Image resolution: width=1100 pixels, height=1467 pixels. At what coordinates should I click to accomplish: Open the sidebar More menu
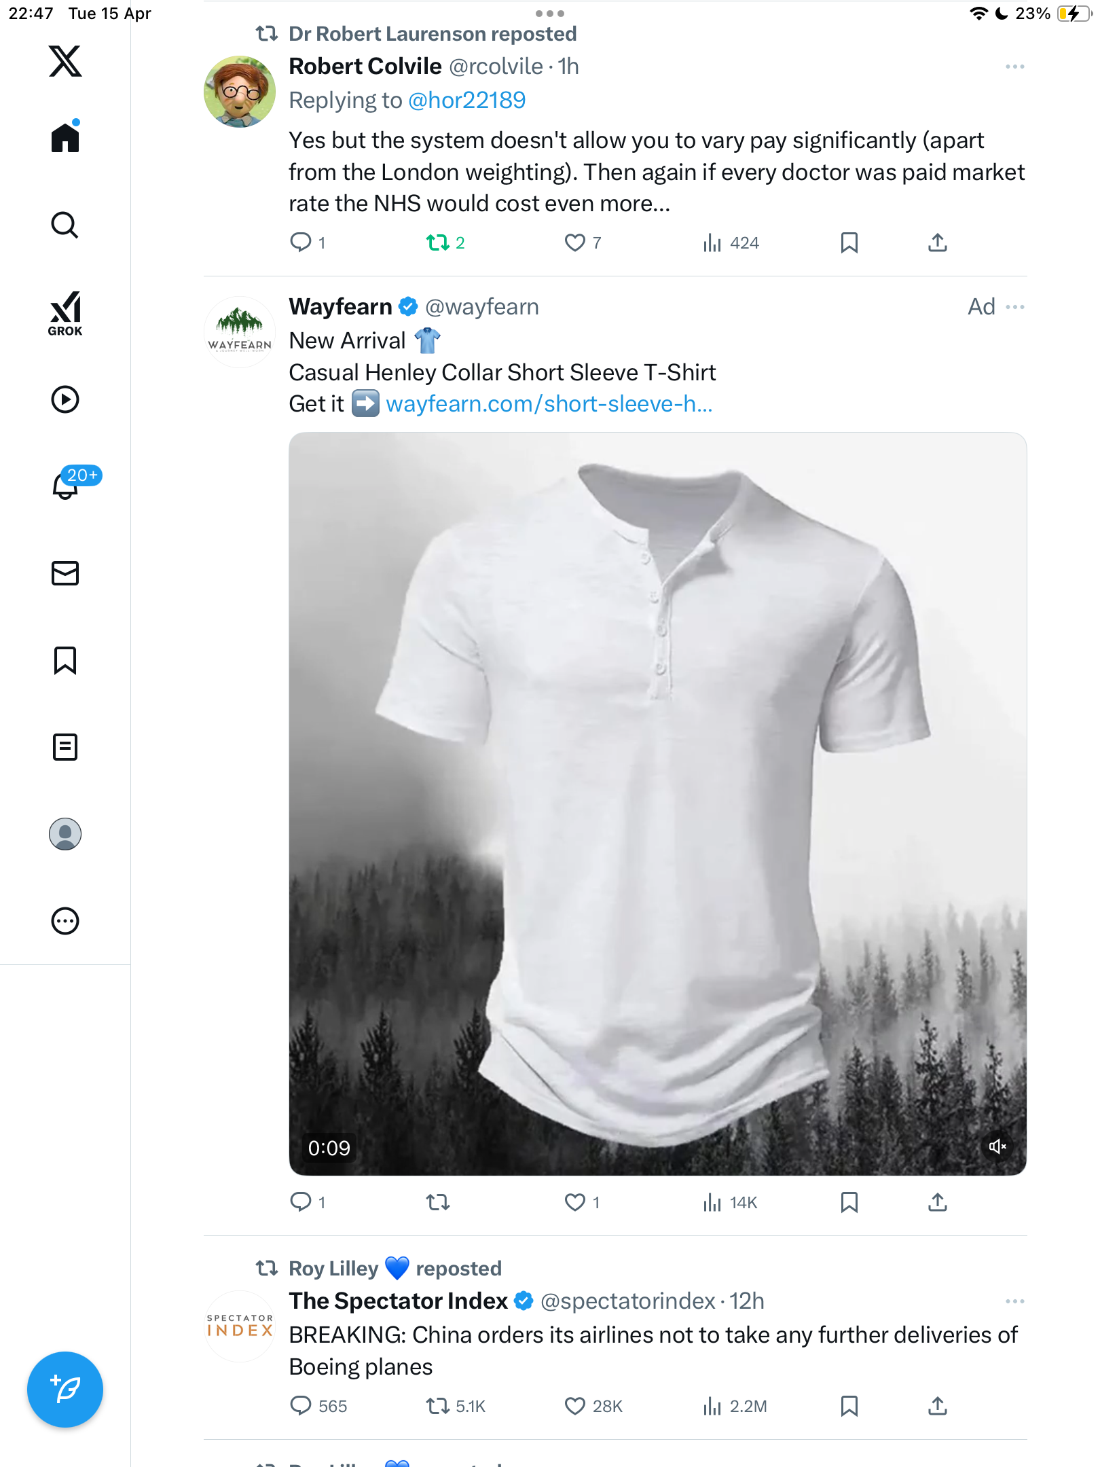pos(65,921)
